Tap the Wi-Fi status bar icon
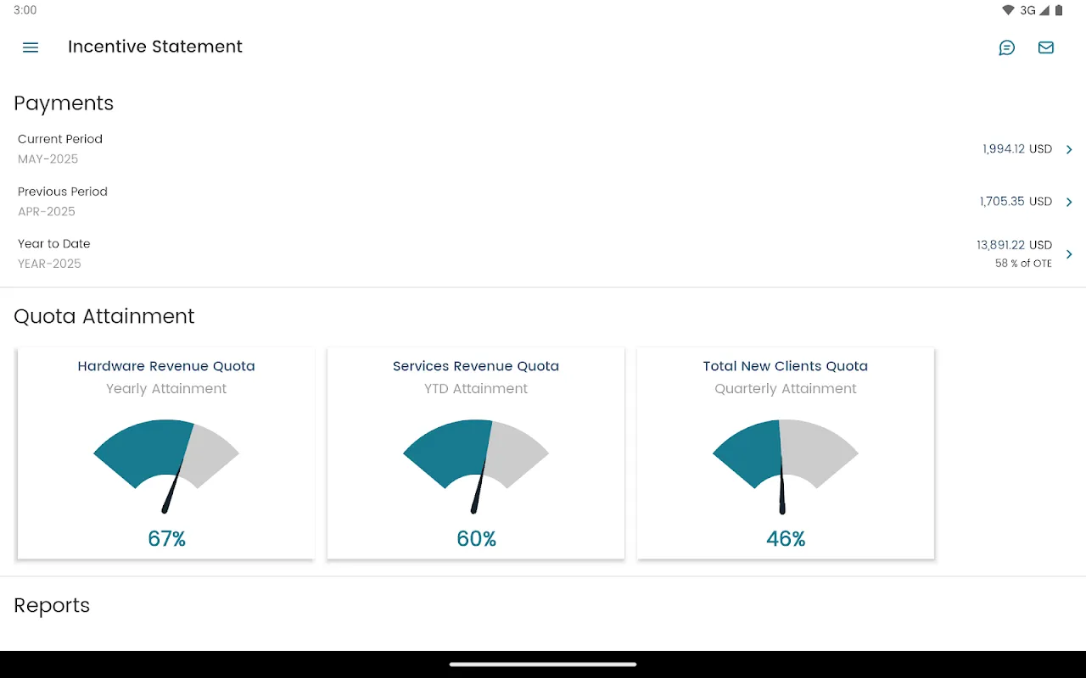The height and width of the screenshot is (678, 1086). (1008, 10)
